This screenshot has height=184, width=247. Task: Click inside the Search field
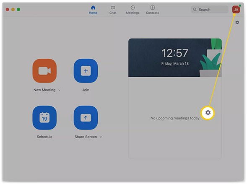pos(210,10)
